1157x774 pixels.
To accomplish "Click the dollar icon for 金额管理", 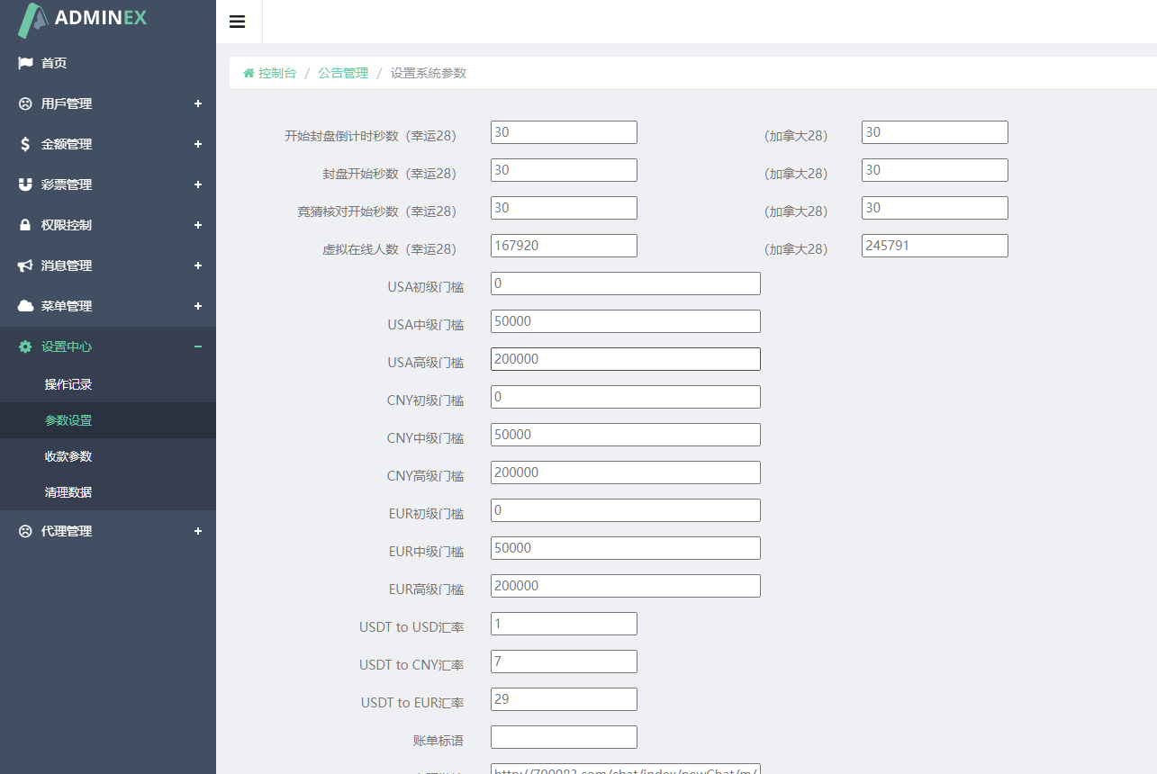I will point(25,144).
